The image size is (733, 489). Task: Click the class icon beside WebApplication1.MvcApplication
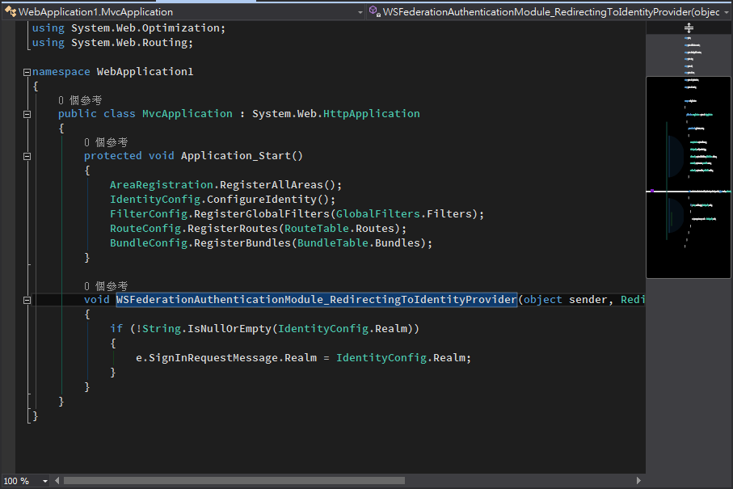pyautogui.click(x=11, y=11)
